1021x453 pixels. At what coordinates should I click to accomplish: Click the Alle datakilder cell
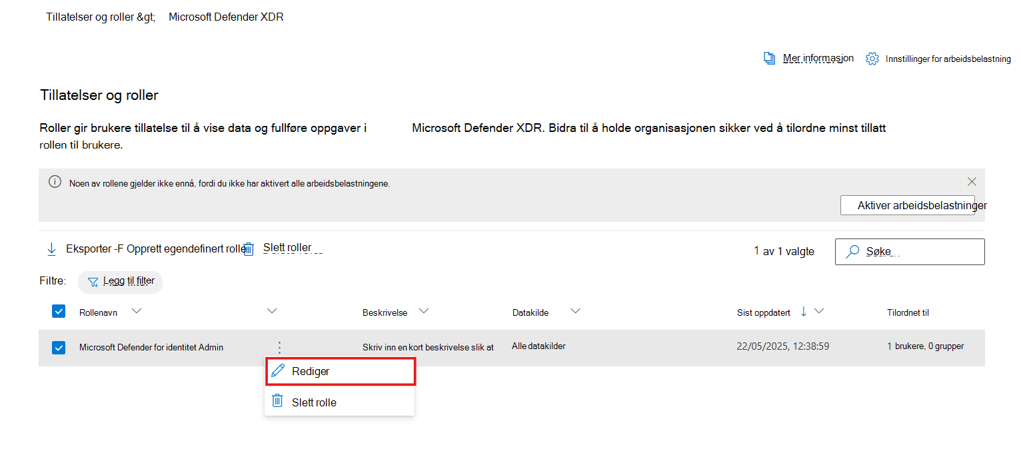point(538,346)
